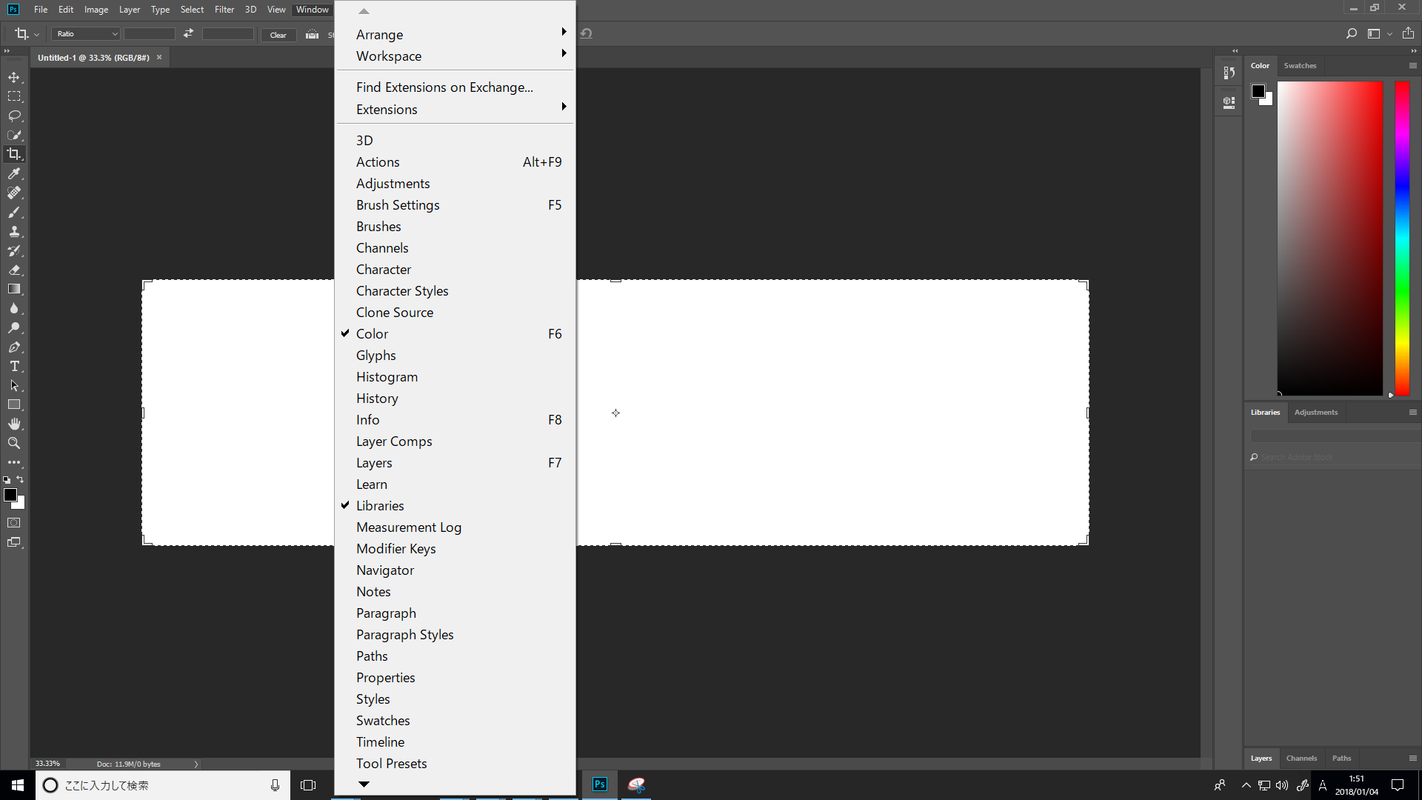Expand the Arrange submenu
The width and height of the screenshot is (1422, 800).
pos(379,34)
